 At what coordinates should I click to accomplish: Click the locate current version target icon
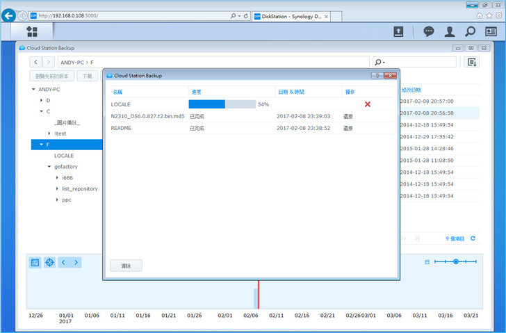49,262
